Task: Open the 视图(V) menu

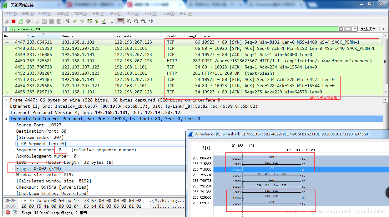Action: [45, 14]
